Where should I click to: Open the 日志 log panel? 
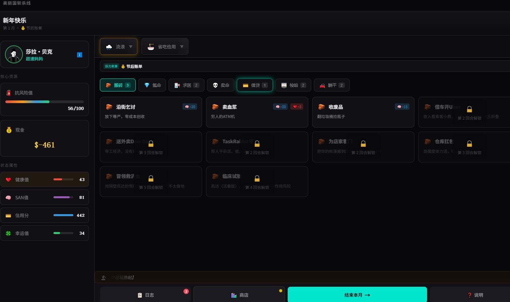[x=145, y=295]
